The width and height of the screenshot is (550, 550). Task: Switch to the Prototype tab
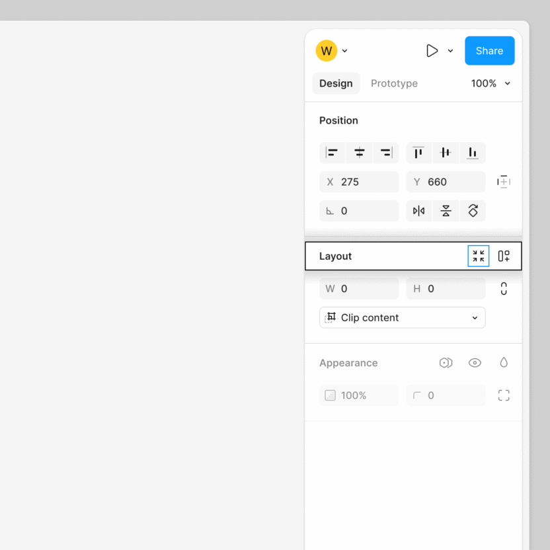click(x=394, y=83)
